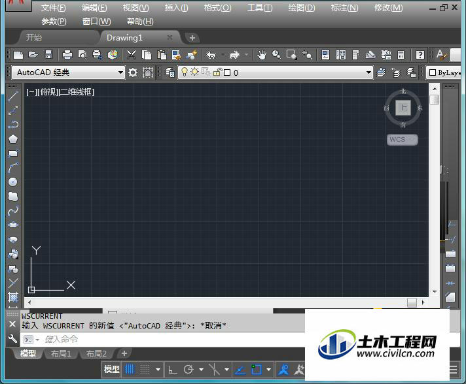
Task: Click the 模型 status bar button
Action: [112, 370]
